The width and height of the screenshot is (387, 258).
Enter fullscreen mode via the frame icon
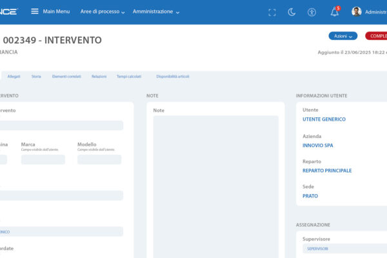(x=272, y=12)
